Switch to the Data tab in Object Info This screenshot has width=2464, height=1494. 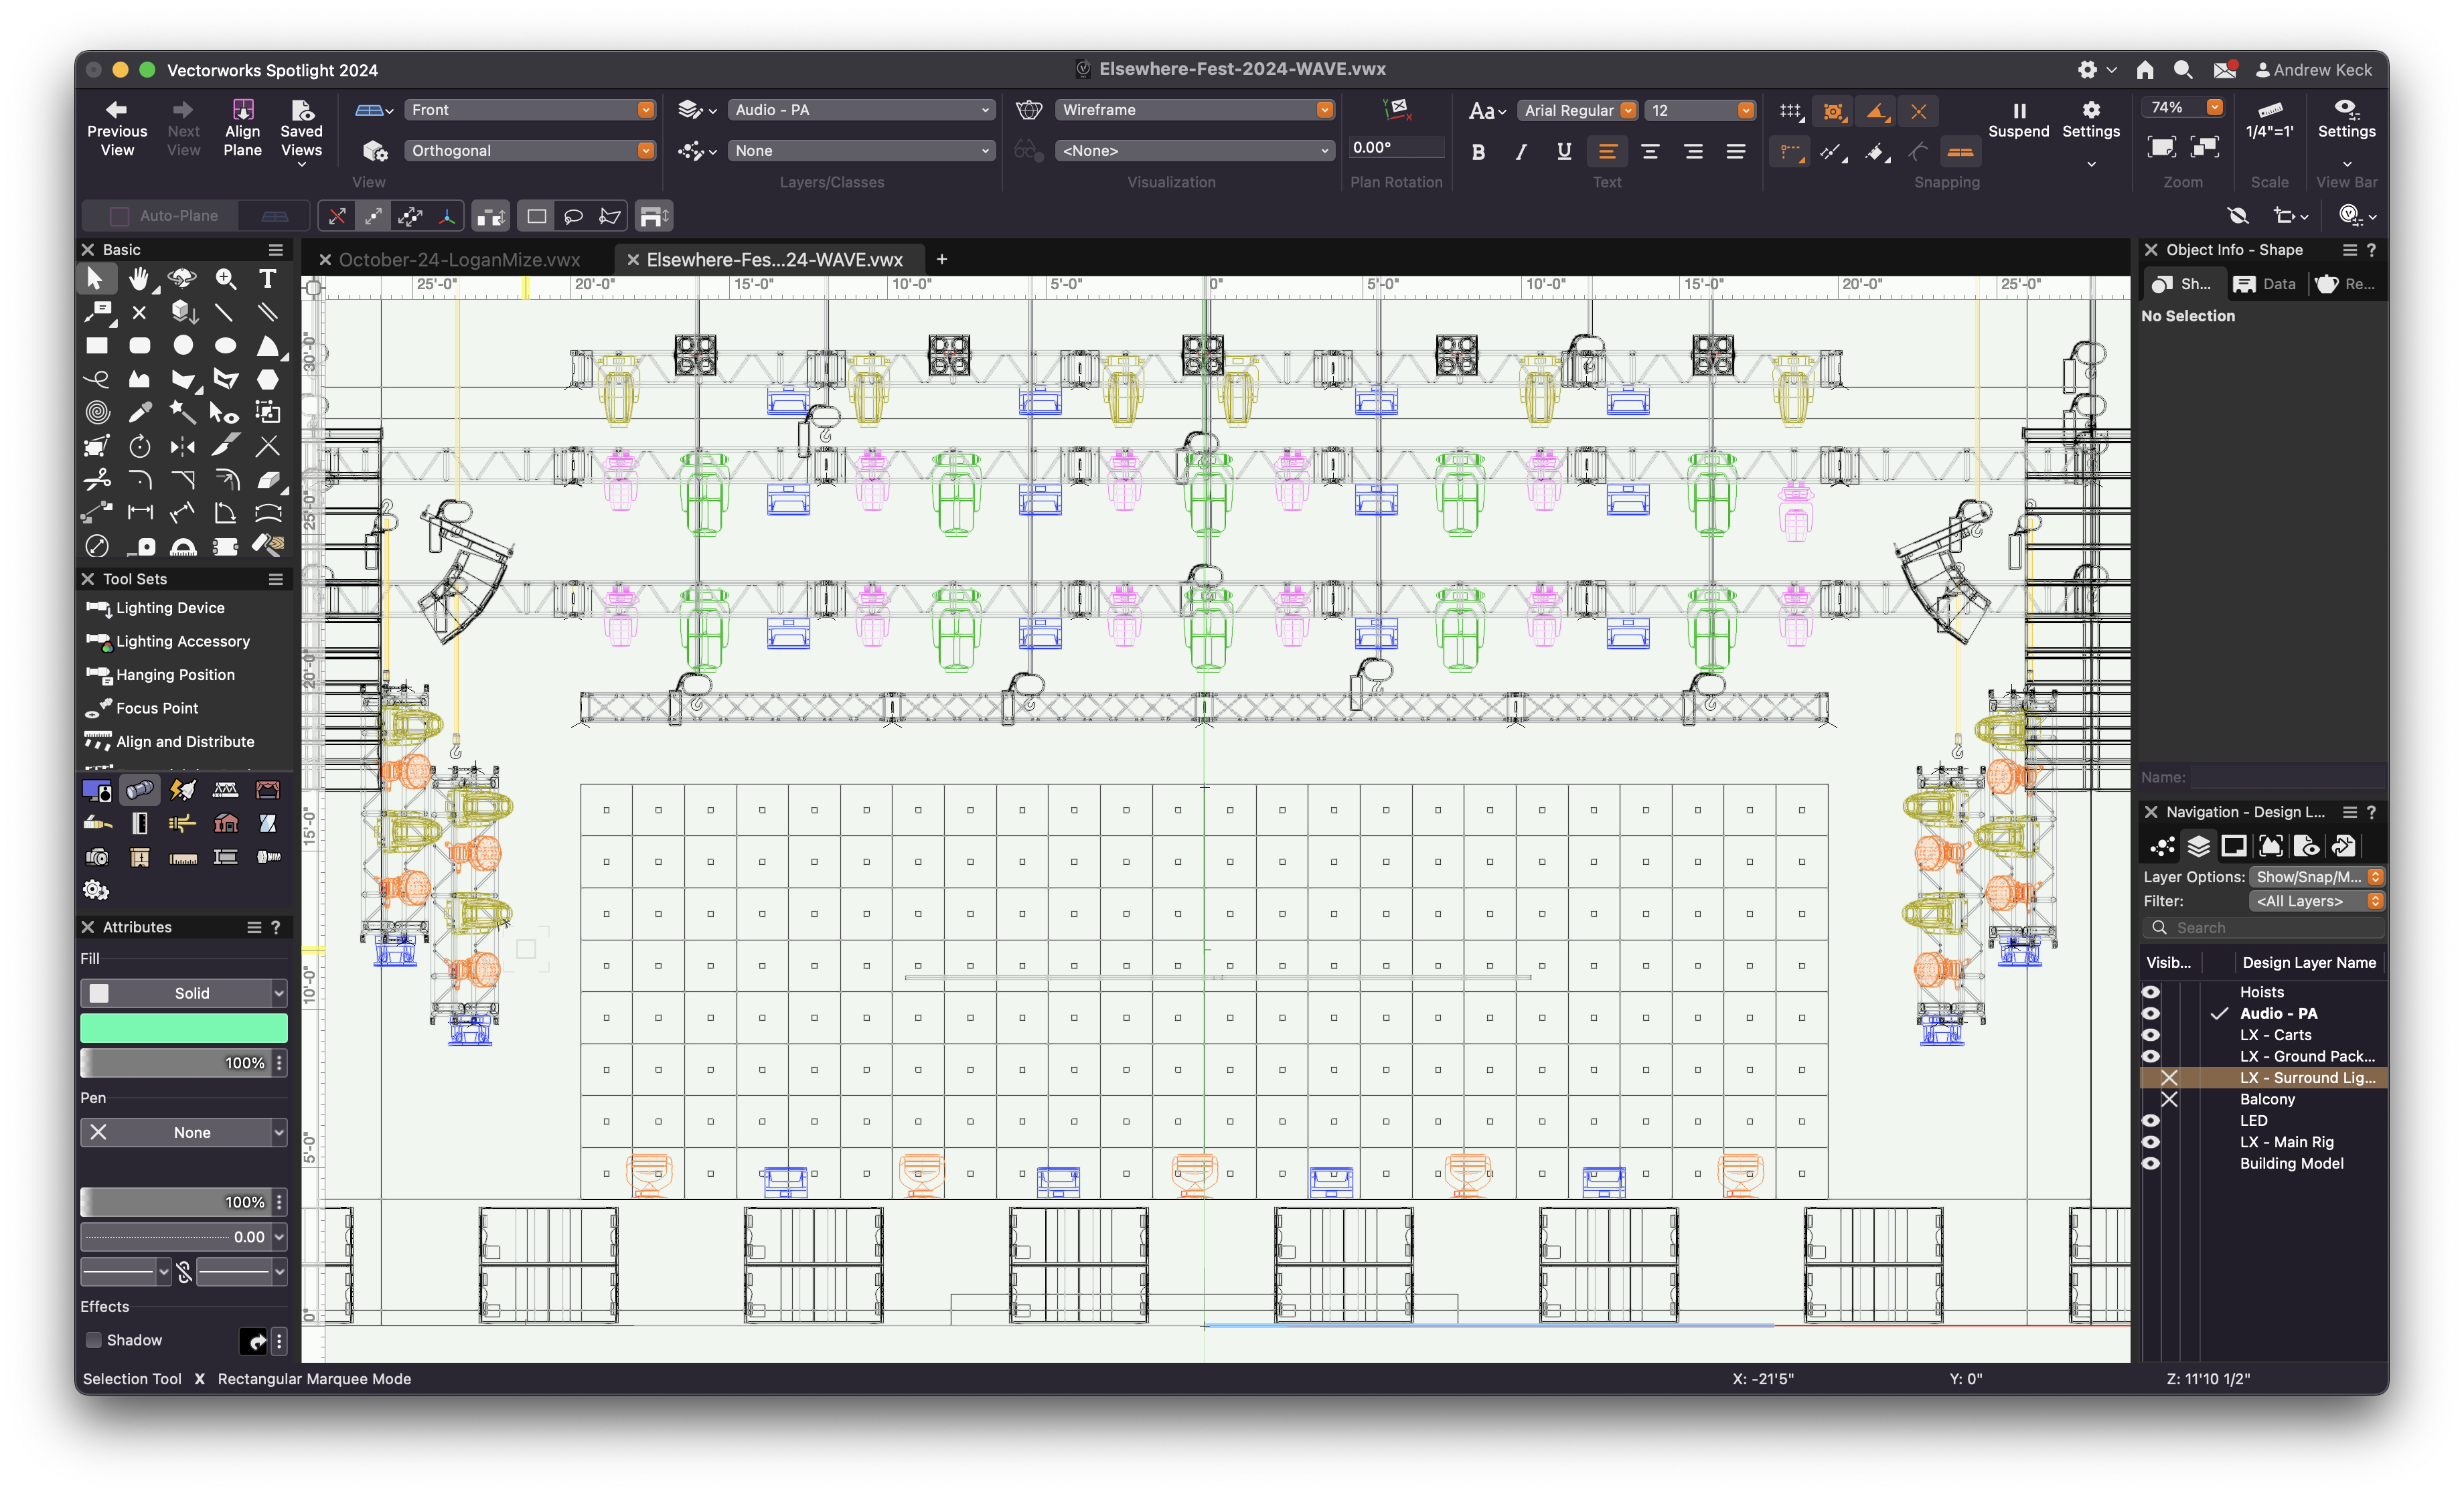[2265, 284]
